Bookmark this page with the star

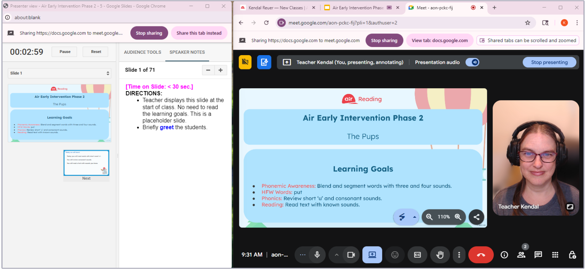[x=528, y=23]
